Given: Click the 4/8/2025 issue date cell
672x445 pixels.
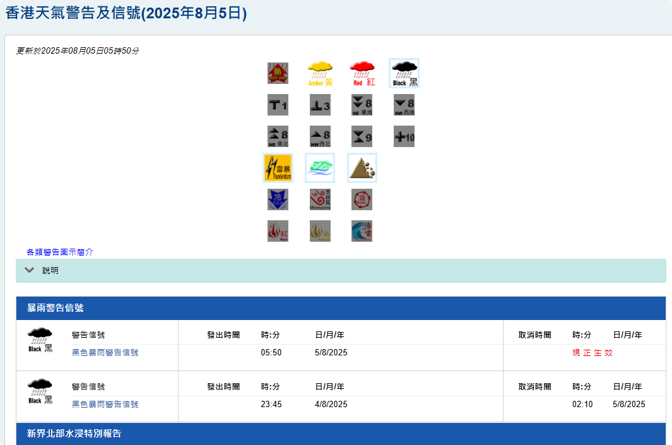Looking at the screenshot, I should 331,404.
